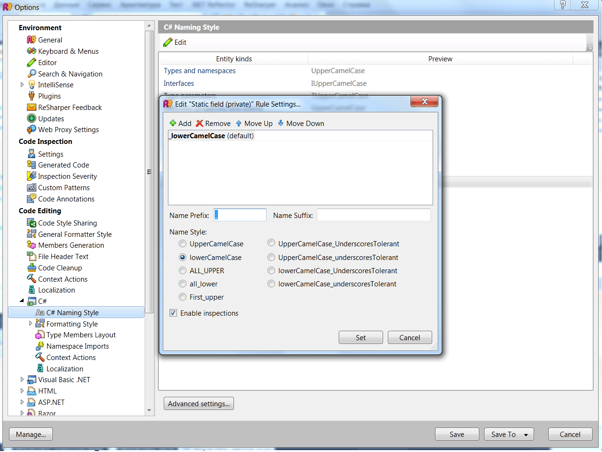
Task: Click the red Remove X icon
Action: point(200,124)
